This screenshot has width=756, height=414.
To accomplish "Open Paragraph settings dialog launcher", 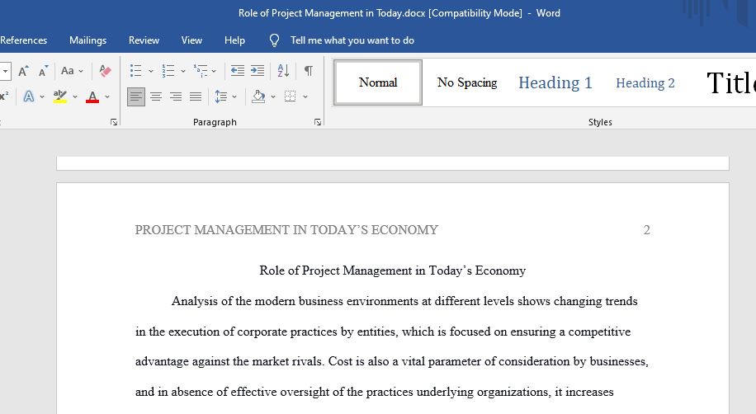I will [x=318, y=122].
